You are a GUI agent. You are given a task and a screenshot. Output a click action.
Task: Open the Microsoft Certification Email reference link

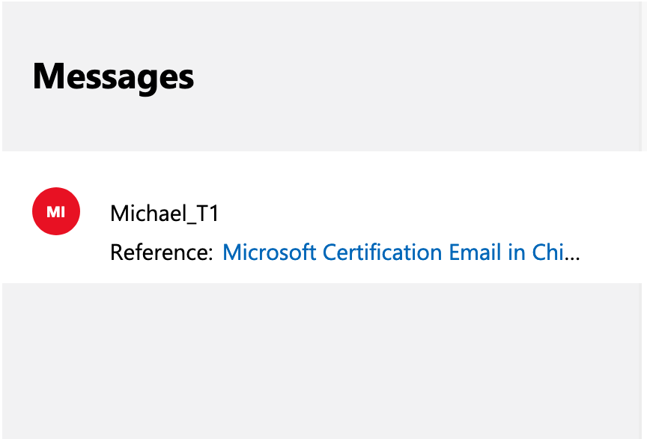401,252
